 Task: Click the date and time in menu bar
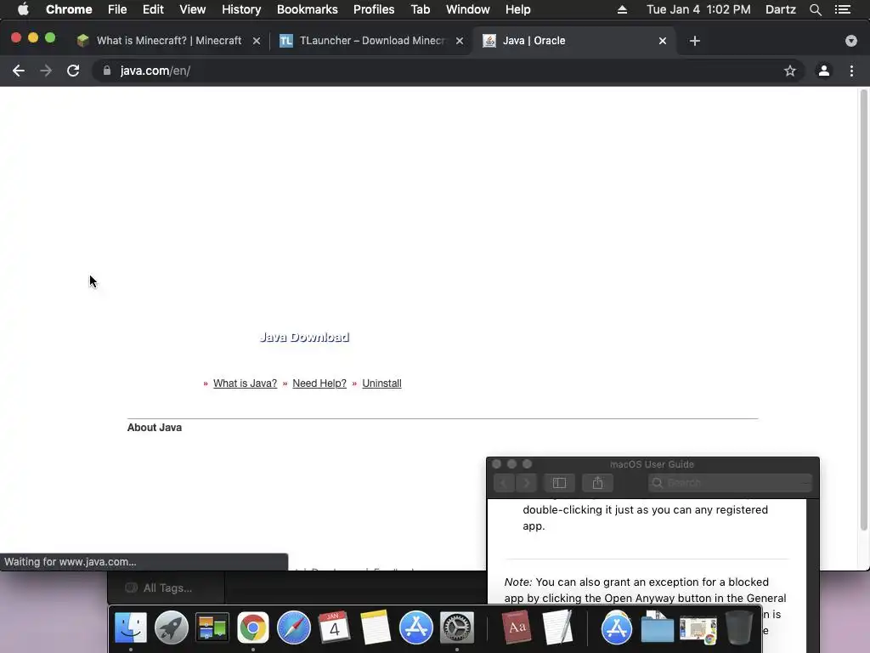(x=698, y=9)
